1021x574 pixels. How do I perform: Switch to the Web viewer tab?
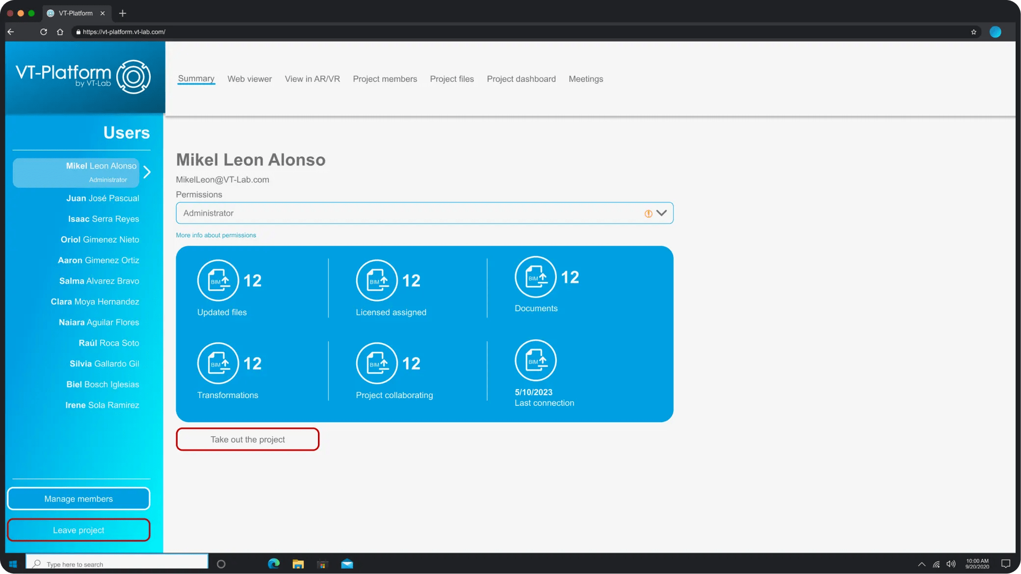[x=249, y=79]
